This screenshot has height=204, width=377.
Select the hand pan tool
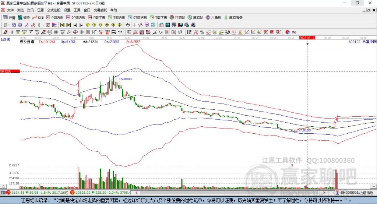pos(128,25)
